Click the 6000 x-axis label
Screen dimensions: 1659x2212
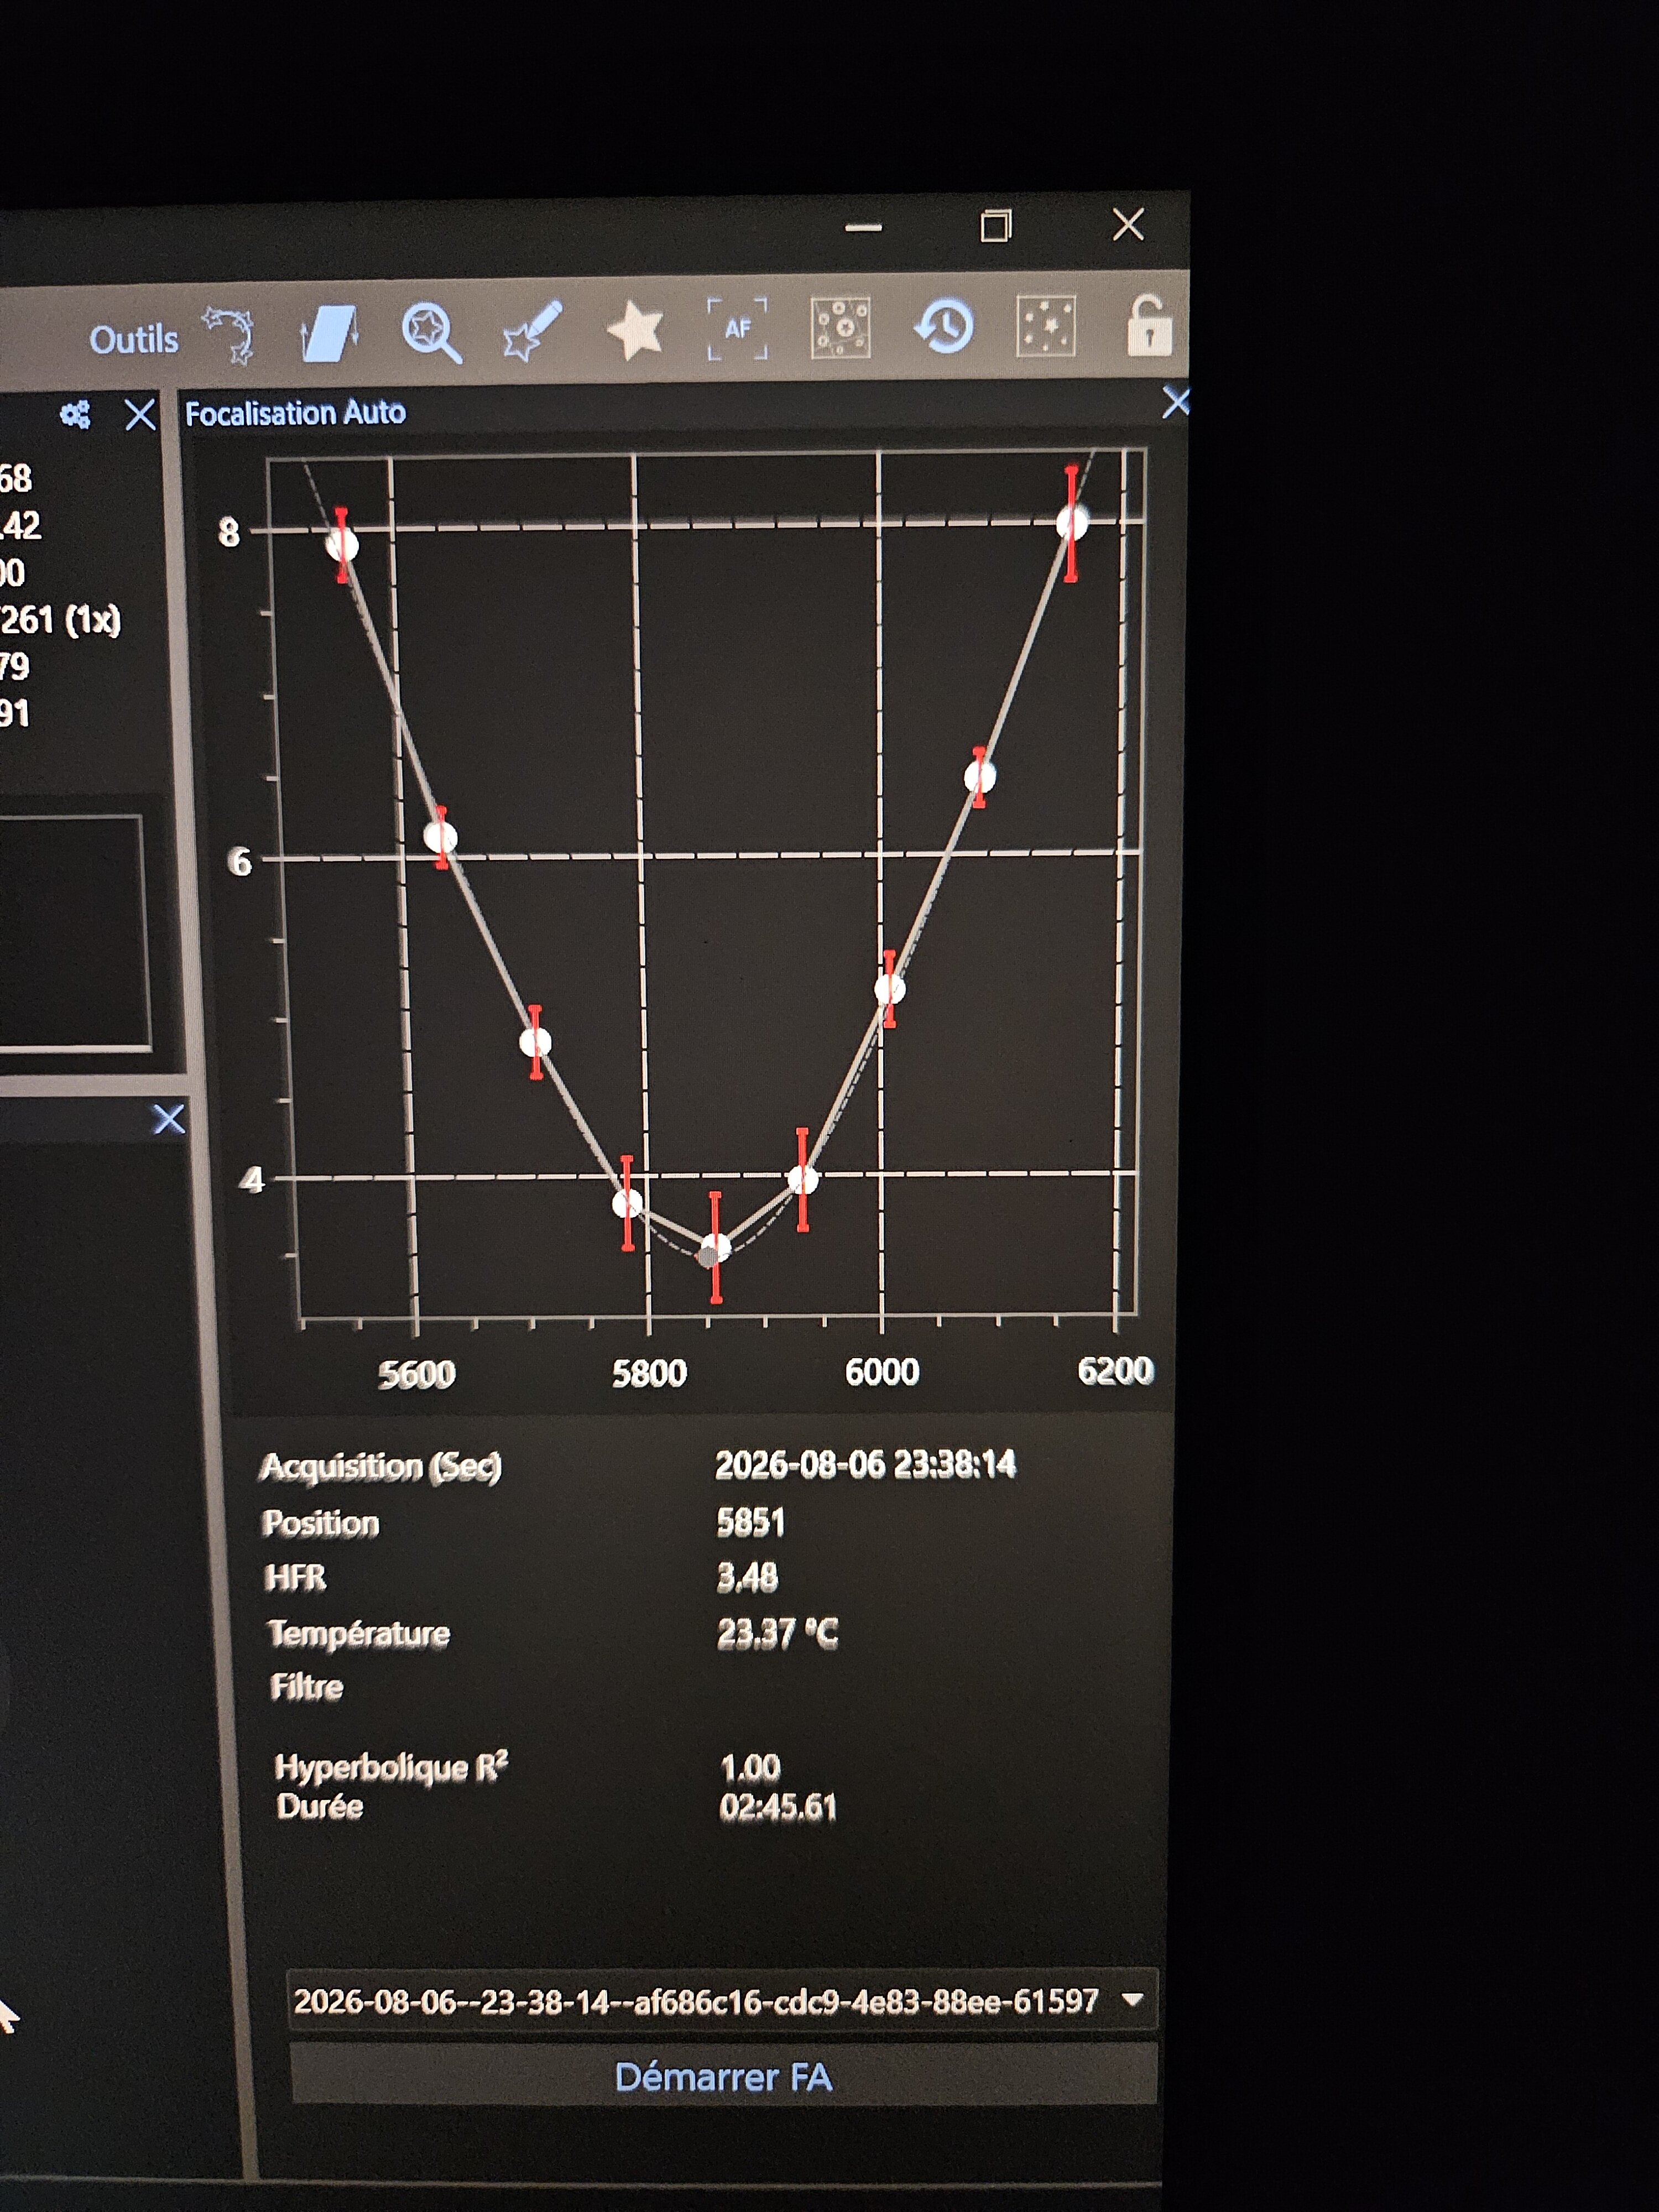tap(882, 1371)
